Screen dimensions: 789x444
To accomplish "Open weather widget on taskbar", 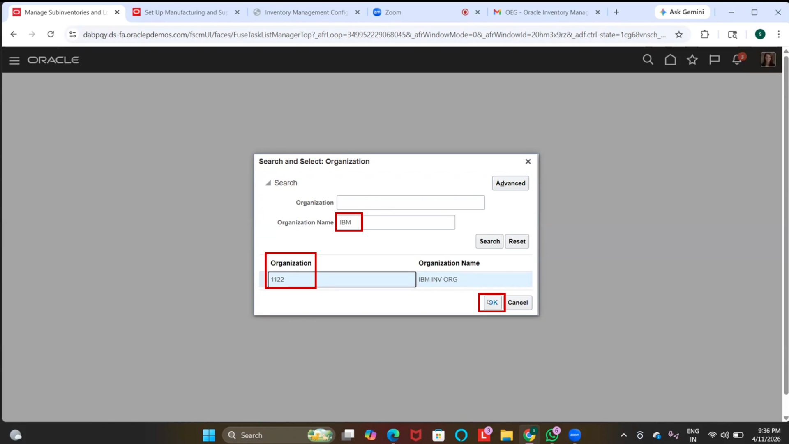I will click(16, 435).
